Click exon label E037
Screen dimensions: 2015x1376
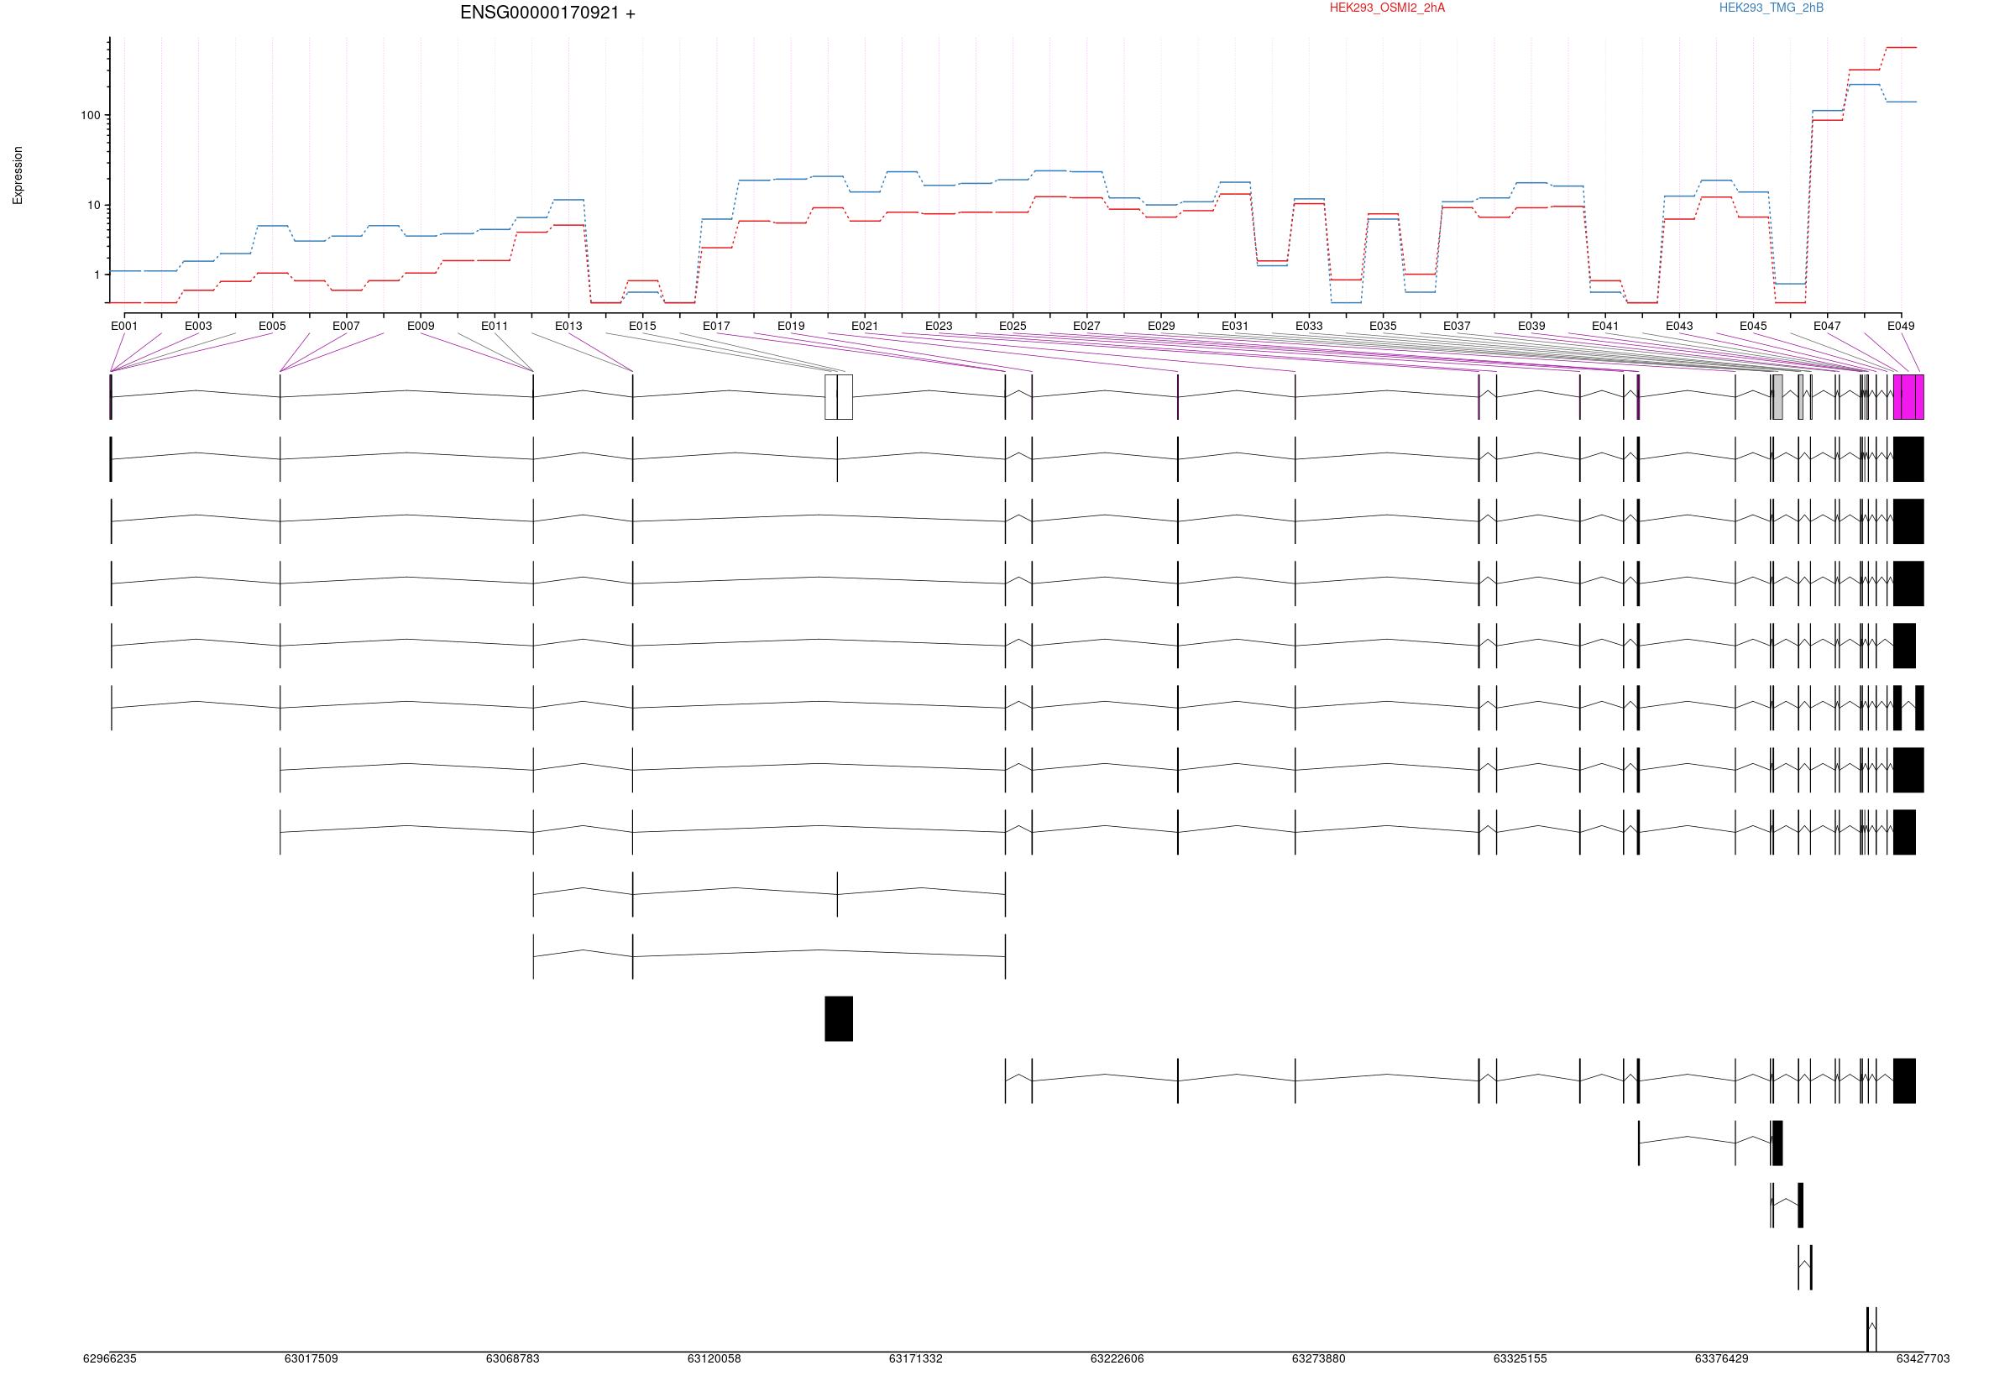1457,326
